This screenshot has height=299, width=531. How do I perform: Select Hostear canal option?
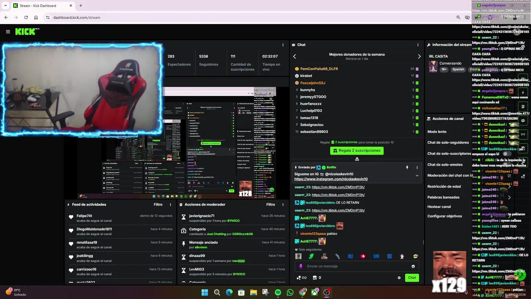click(439, 206)
